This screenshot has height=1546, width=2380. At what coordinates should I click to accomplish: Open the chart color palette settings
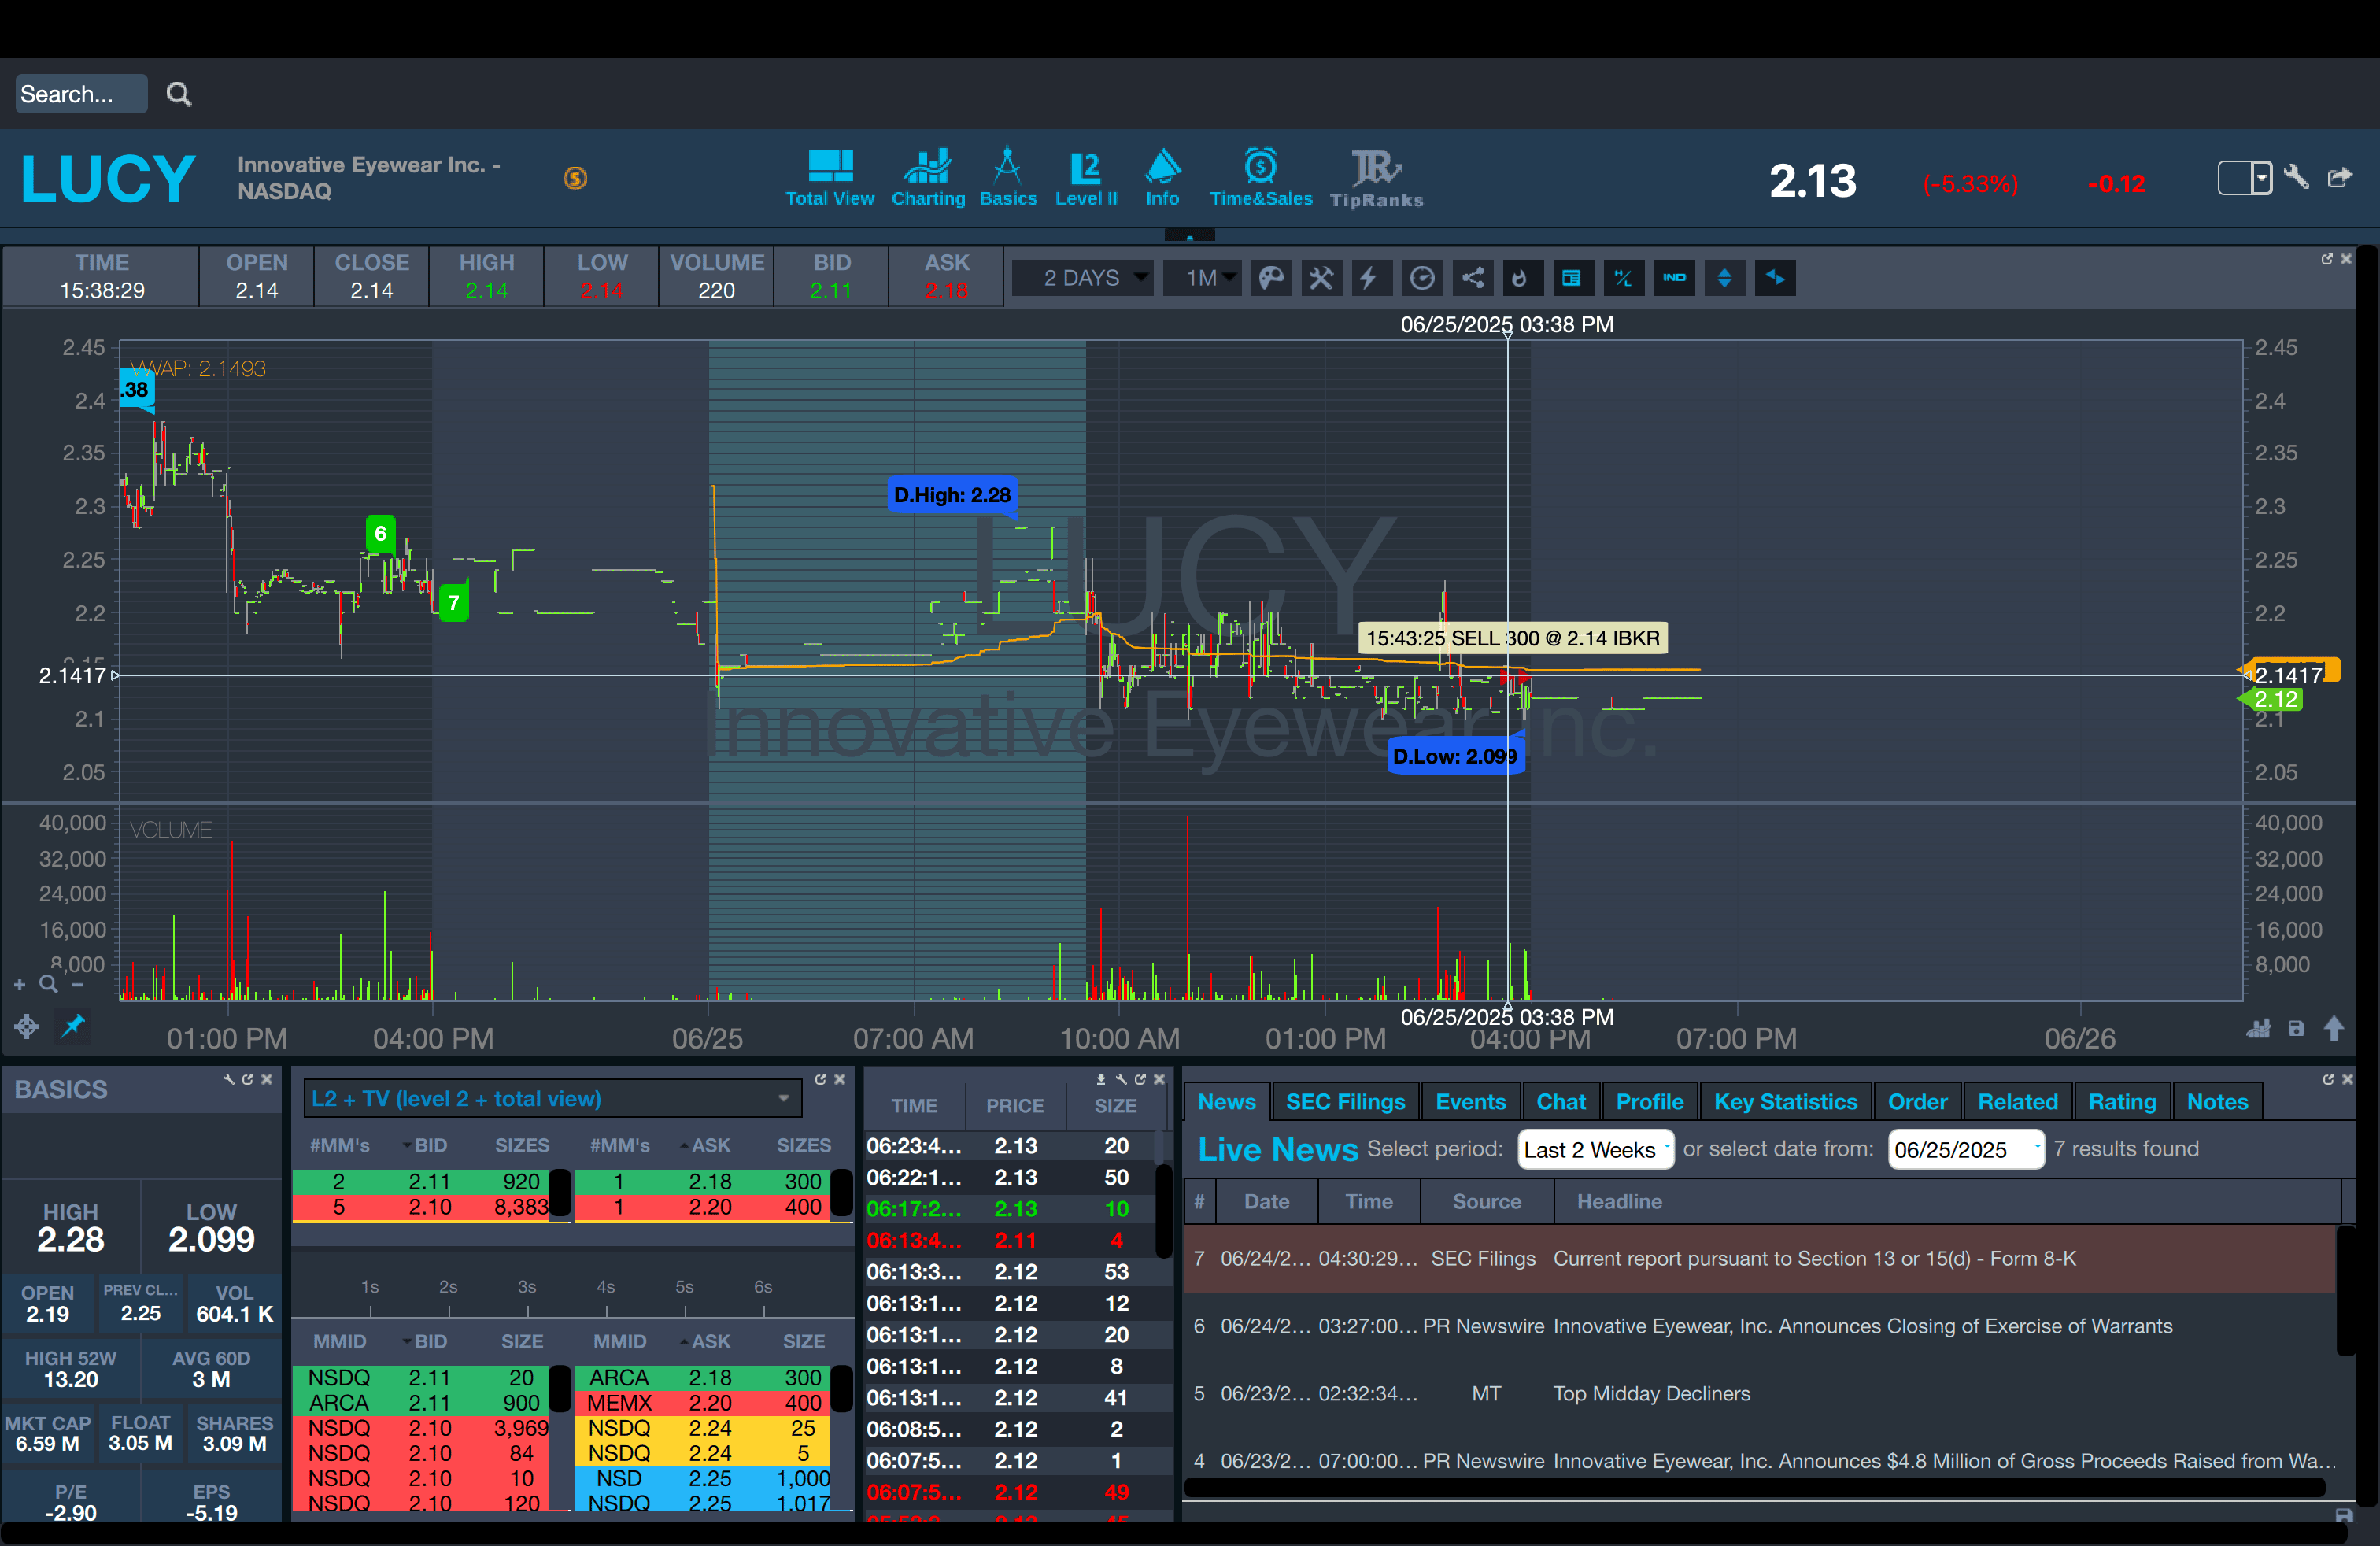pyautogui.click(x=1271, y=278)
